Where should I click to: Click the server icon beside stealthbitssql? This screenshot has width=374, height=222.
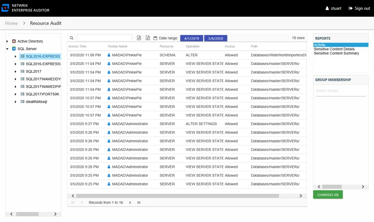click(22, 101)
